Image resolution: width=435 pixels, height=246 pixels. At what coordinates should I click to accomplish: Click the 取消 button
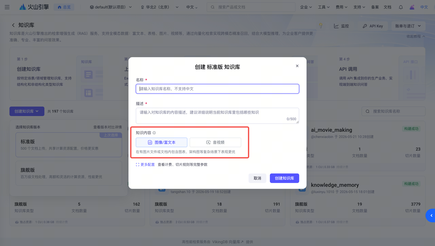pyautogui.click(x=257, y=178)
